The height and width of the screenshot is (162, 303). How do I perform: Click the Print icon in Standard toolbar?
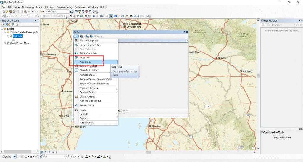point(14,12)
